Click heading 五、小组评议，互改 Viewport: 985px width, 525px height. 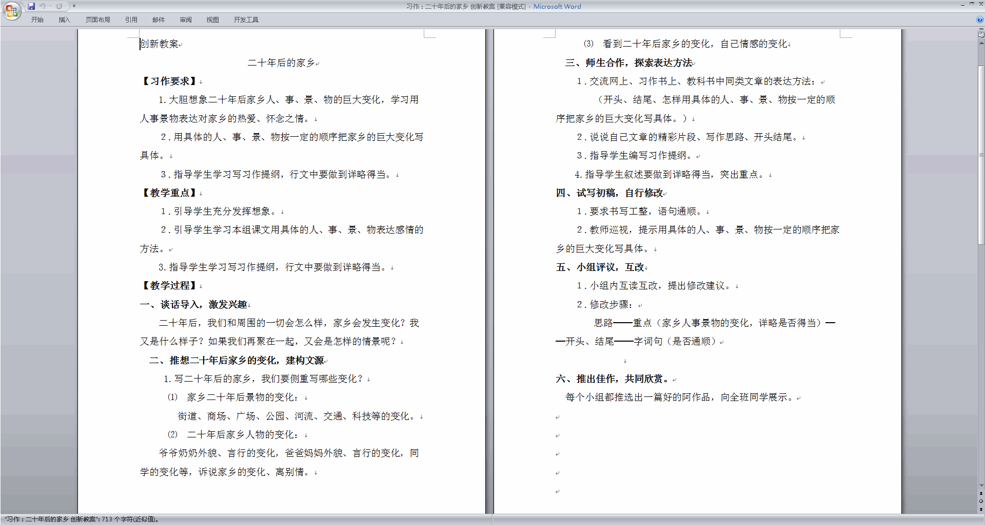pyautogui.click(x=600, y=267)
